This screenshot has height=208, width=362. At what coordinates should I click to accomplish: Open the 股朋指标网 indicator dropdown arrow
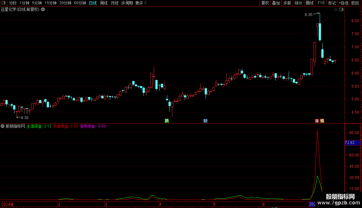coord(3,126)
